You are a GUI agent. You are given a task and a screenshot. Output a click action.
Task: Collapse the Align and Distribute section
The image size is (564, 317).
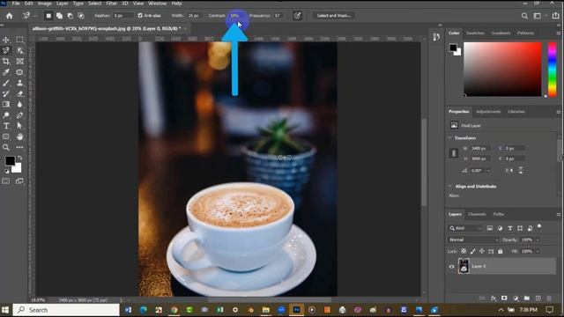[x=450, y=187]
